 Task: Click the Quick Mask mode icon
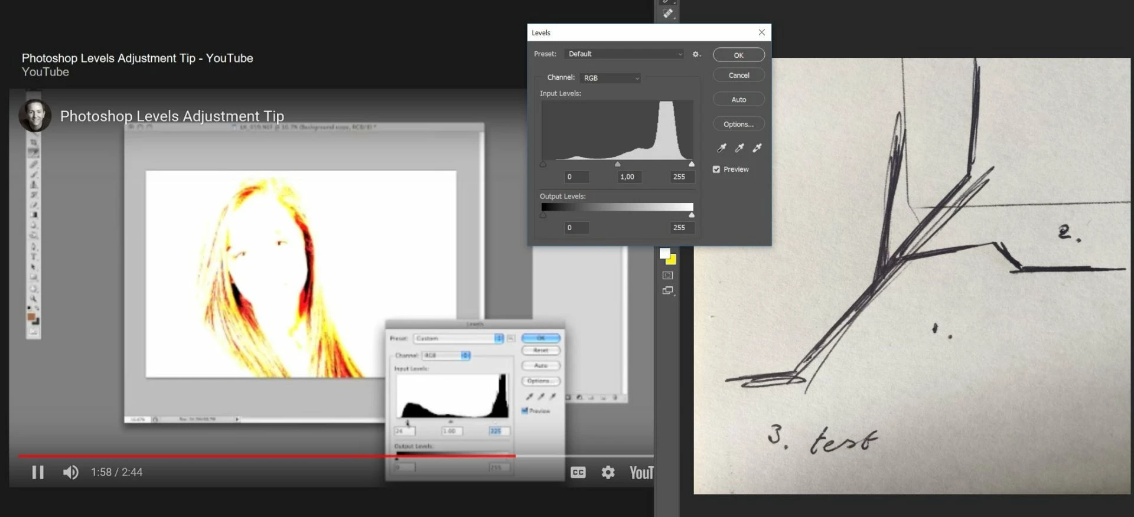pos(667,276)
